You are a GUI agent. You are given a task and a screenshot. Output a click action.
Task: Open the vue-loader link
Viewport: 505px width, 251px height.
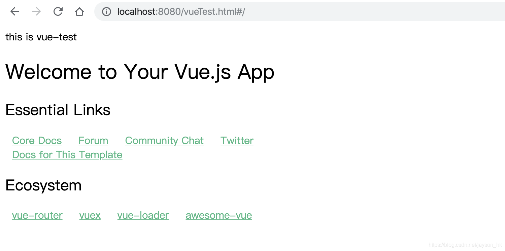143,215
